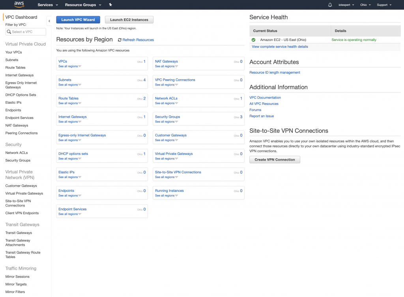The width and height of the screenshot is (404, 297).
Task: Open the Site-to-Site VPN Connections card link
Action: click(178, 172)
